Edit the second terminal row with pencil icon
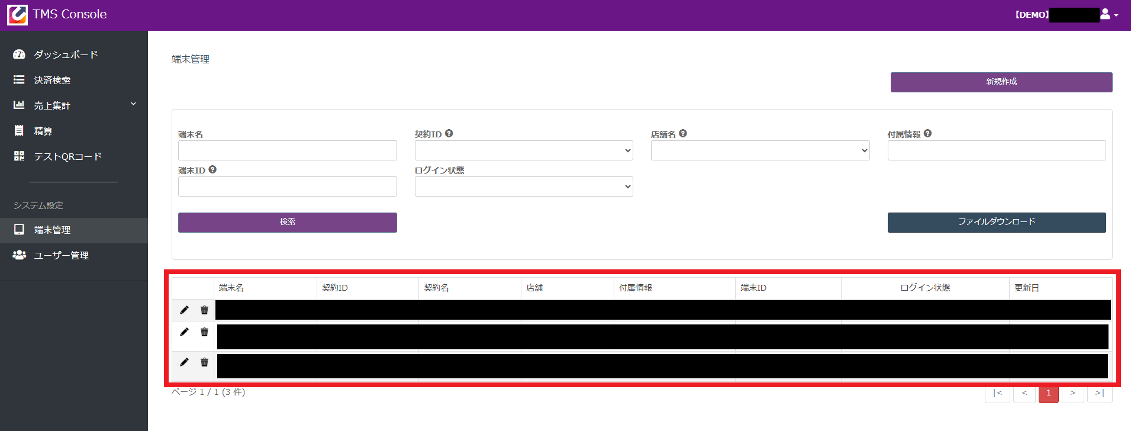Viewport: 1131px width, 431px height. (x=184, y=332)
